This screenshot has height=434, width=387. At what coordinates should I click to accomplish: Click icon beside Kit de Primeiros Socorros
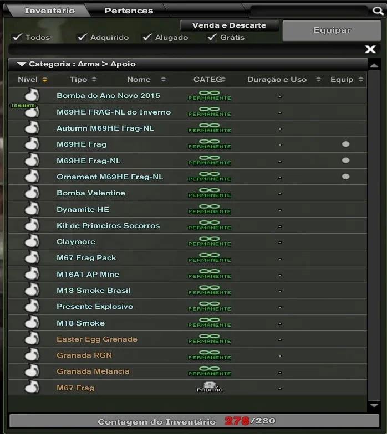click(x=32, y=225)
